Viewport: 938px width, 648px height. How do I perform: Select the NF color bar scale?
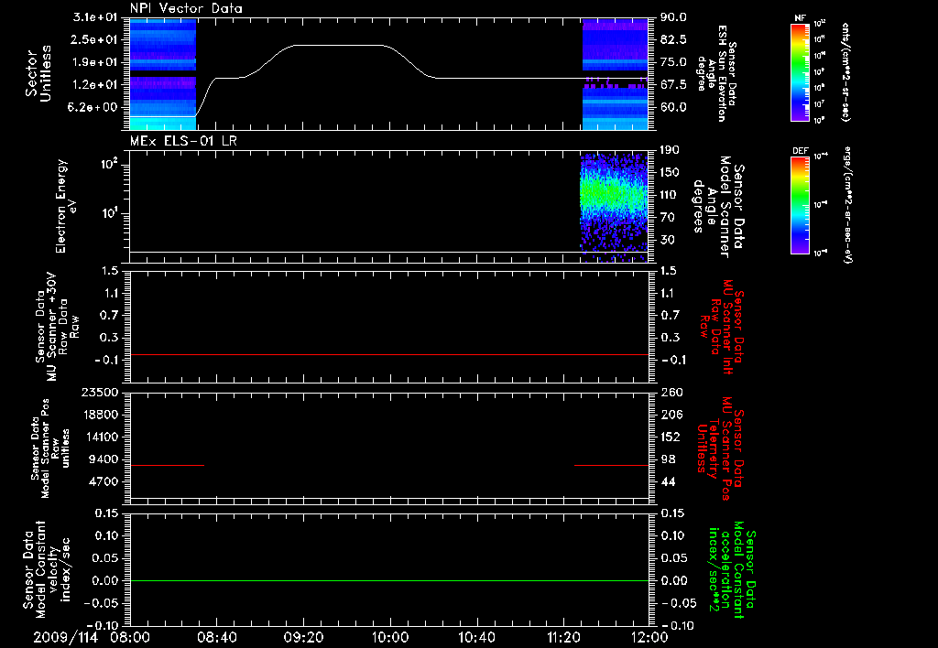(x=801, y=71)
